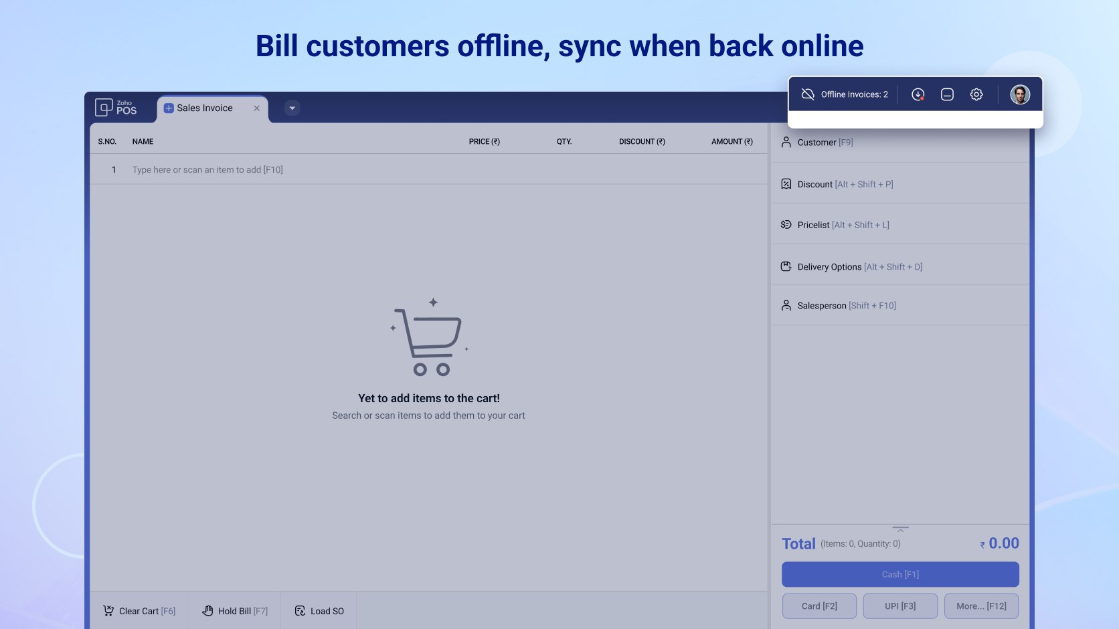Open Delivery Options row
Viewport: 1119px width, 629px height.
point(900,266)
